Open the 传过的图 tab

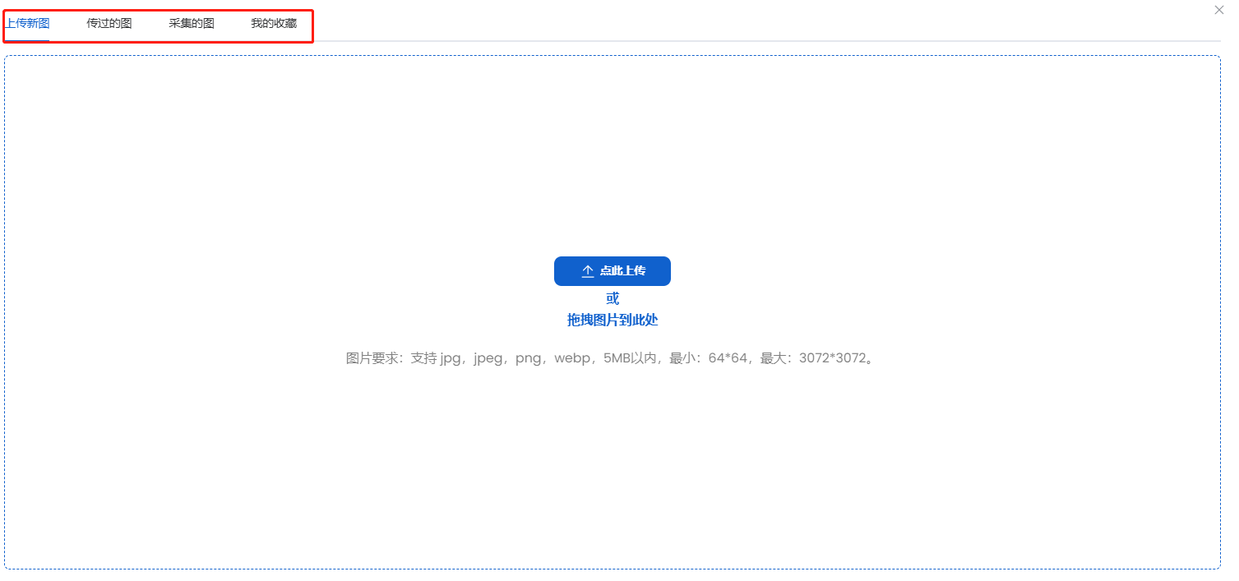109,23
